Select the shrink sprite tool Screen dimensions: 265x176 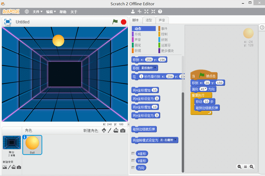click(x=153, y=12)
